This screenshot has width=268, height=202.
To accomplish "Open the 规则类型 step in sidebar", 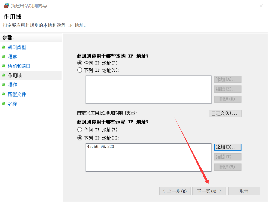I will tap(18, 47).
